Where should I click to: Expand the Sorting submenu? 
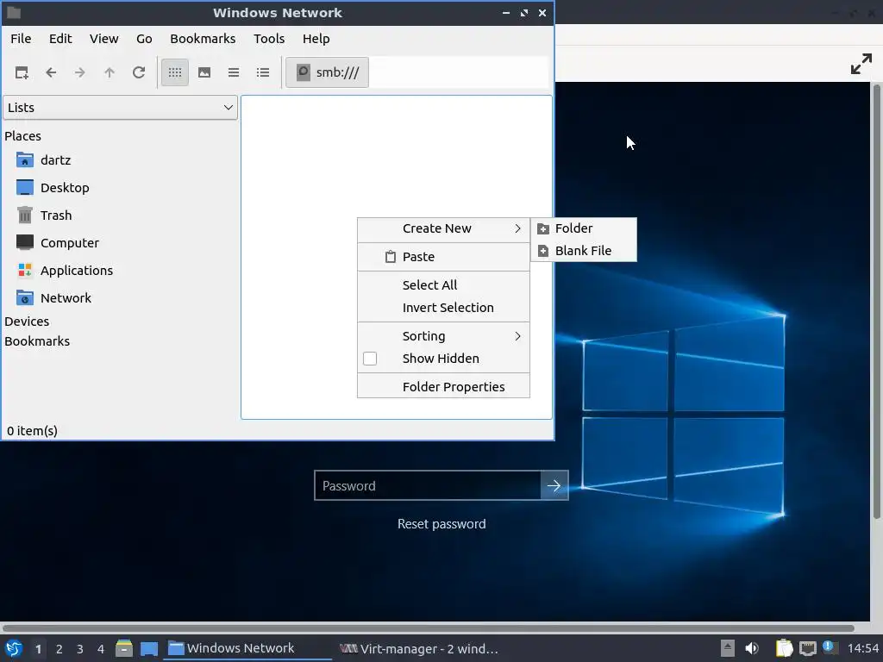coord(444,336)
